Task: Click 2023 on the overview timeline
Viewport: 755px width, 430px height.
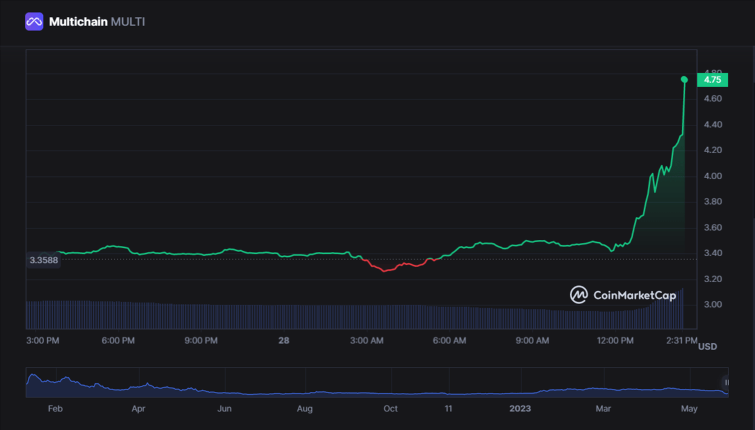Action: click(520, 409)
